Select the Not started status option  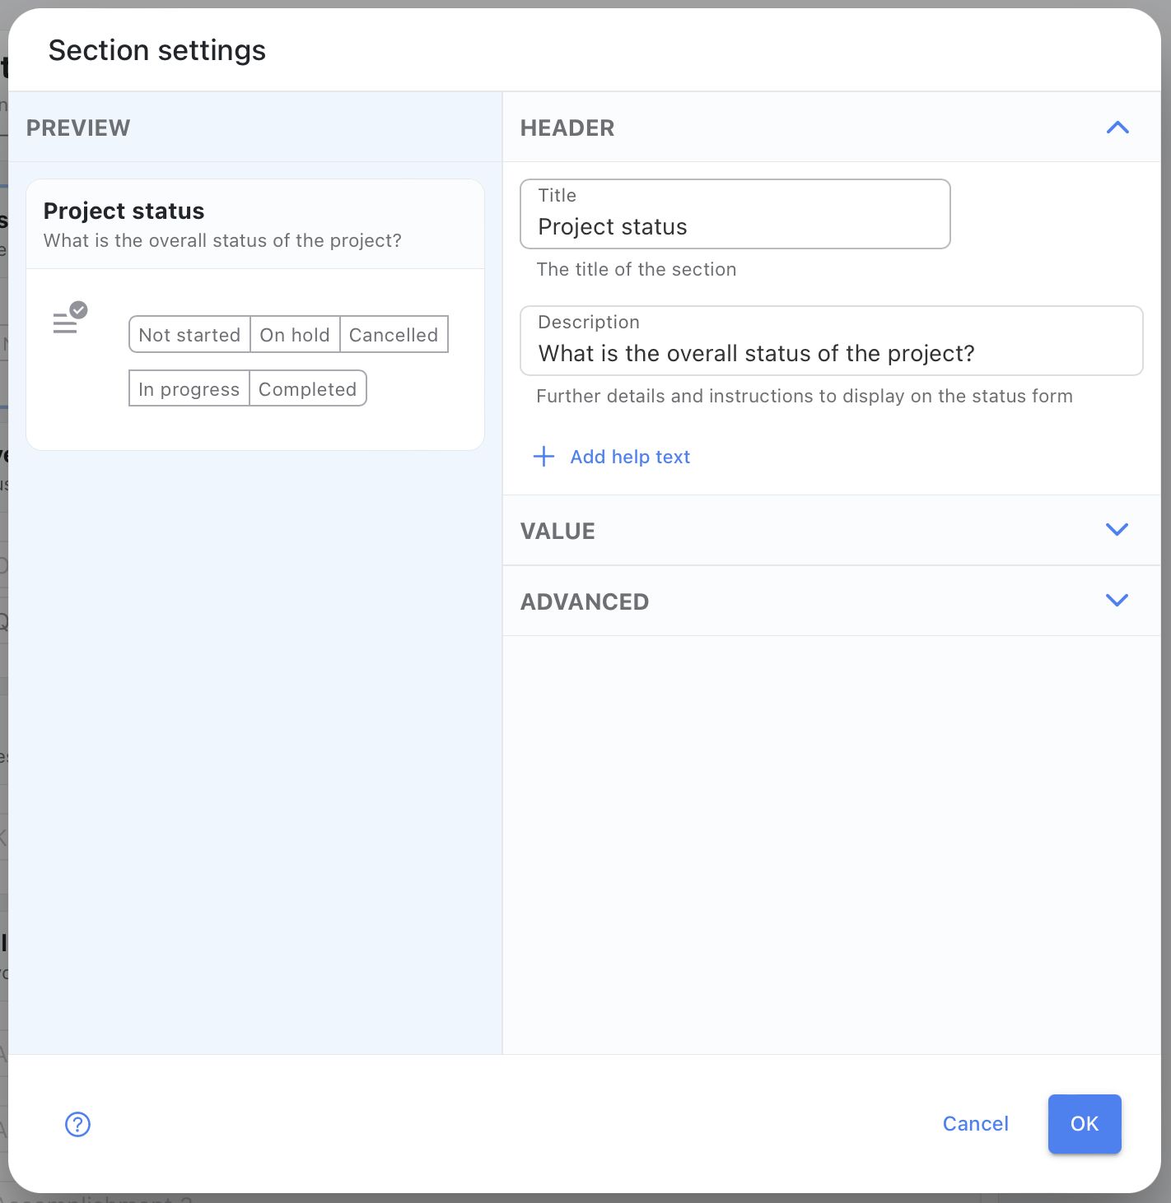189,335
